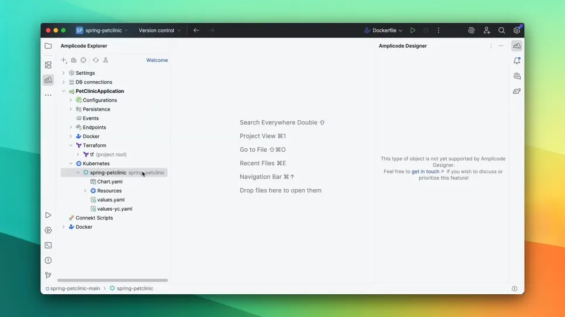
Task: Open the Notifications bell icon
Action: click(x=516, y=61)
